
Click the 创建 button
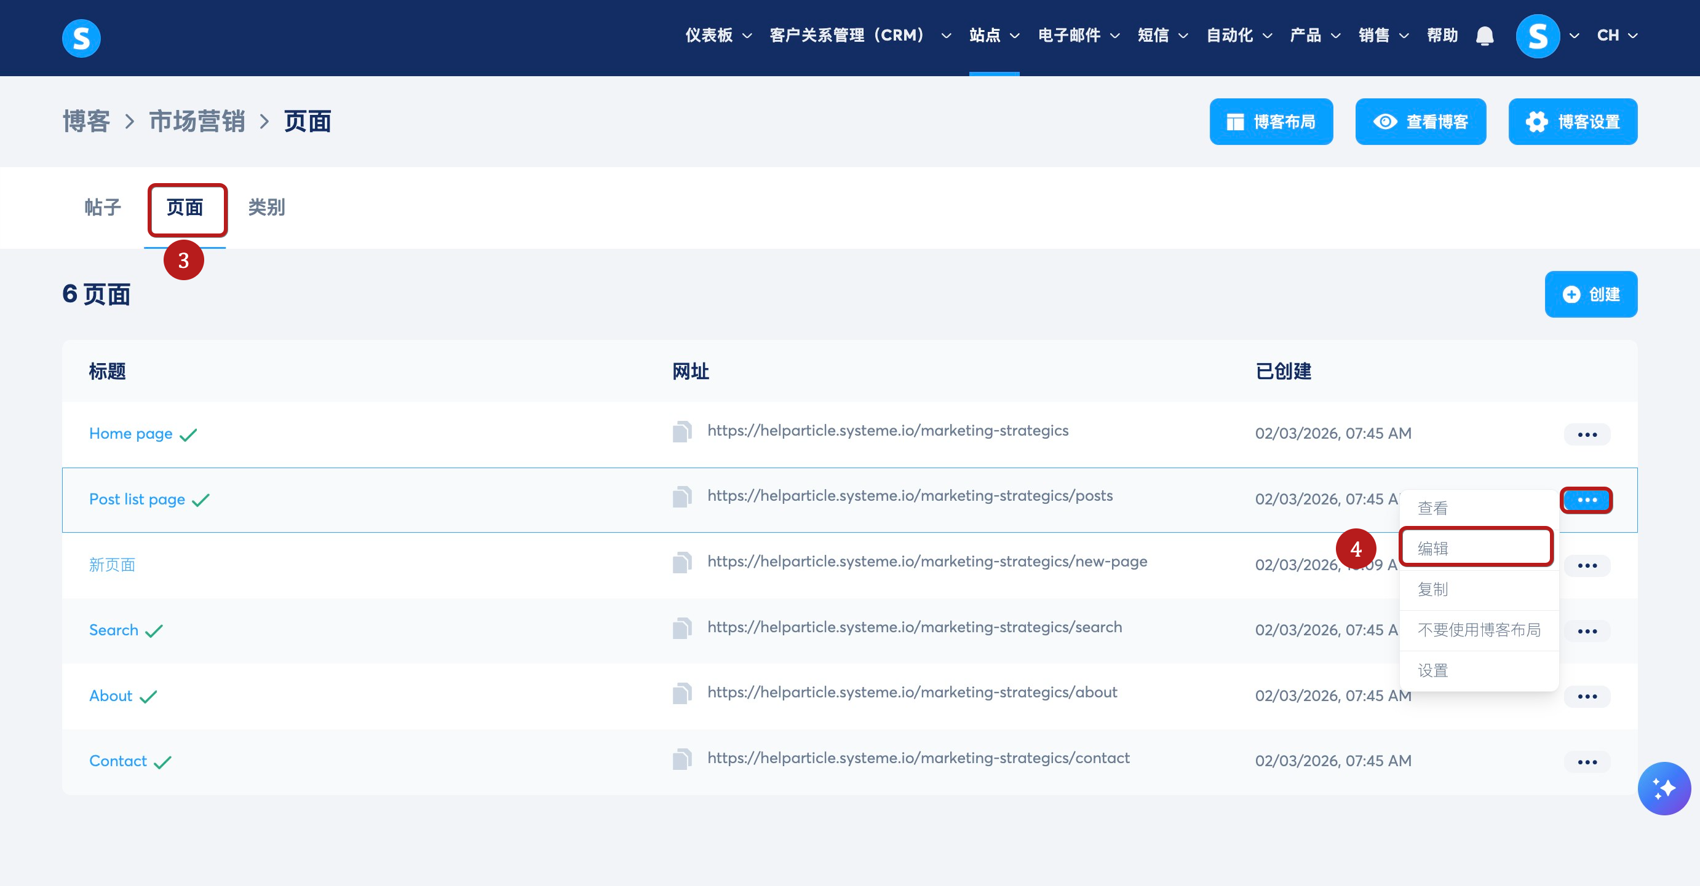click(1591, 294)
